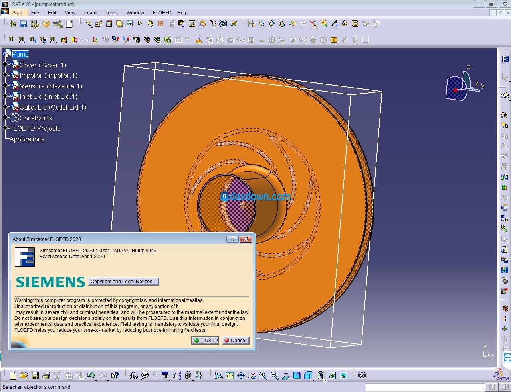
Task: Open the Undo history dropdown arrow
Action: pos(96,380)
